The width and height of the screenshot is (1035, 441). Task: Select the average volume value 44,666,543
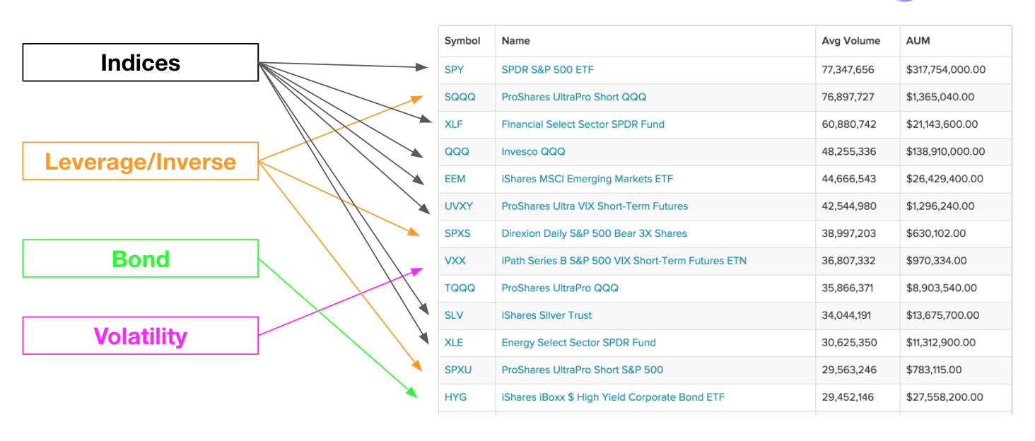tap(849, 179)
